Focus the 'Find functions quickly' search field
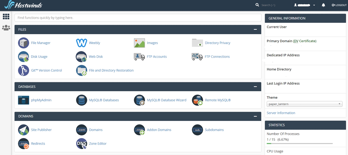Screen dimensions: 348x155 pos(138,18)
